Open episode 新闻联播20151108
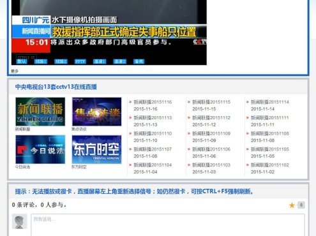Screen dimensions: 316x236 270,133
